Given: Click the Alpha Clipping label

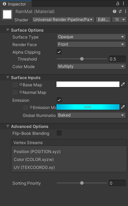Looking at the screenshot, I should (26, 52).
